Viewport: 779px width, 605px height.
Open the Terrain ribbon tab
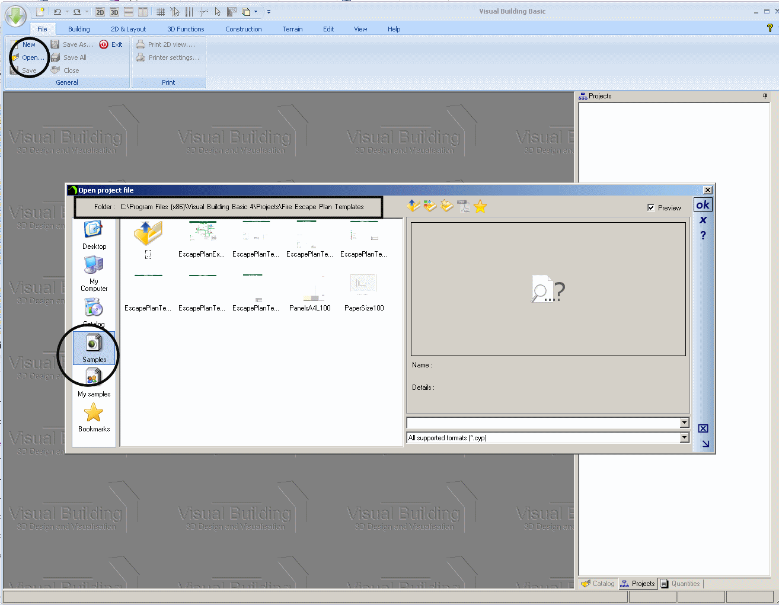[x=292, y=29]
